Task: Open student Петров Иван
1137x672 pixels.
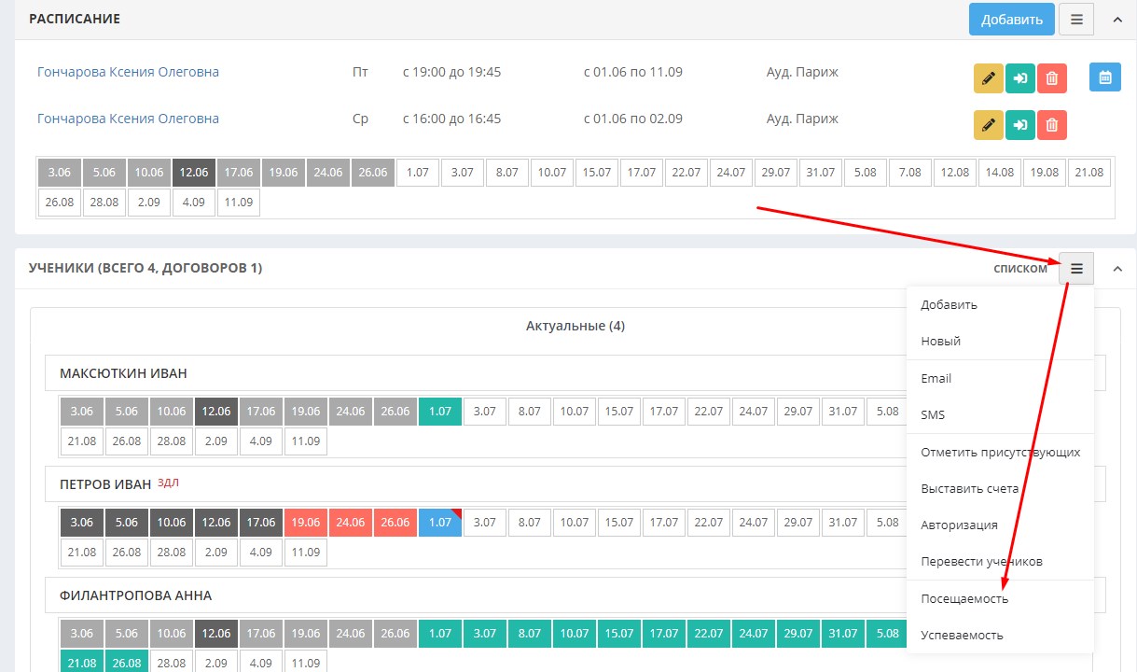Action: click(105, 484)
